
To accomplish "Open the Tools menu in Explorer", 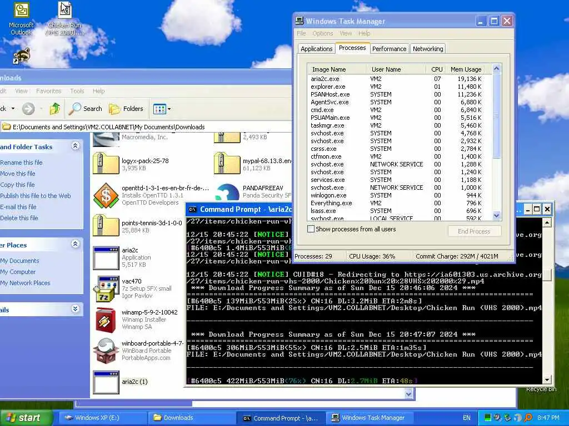I will [77, 91].
